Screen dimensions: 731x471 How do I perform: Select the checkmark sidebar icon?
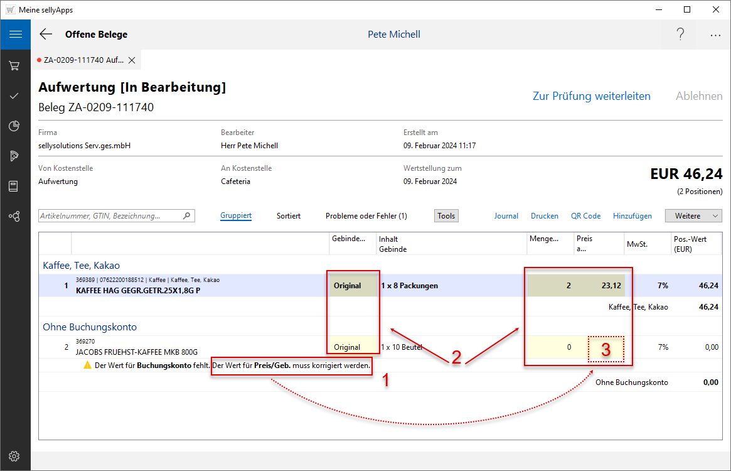point(14,96)
